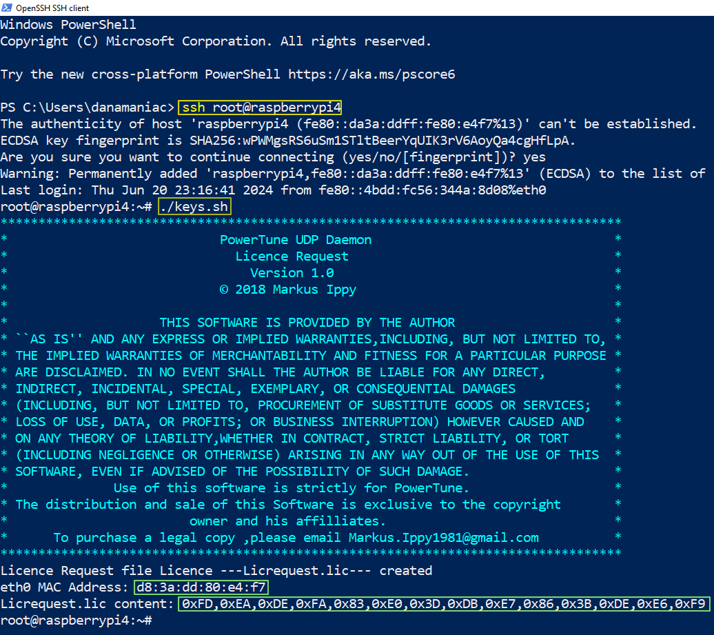
Task: Select the MAC address d8:3a:dd:80:e4:f7
Action: tap(201, 587)
